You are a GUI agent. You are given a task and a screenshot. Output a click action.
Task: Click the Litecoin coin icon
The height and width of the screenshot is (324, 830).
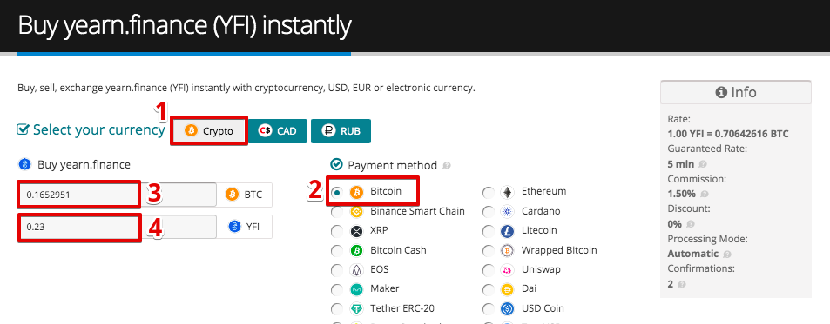pyautogui.click(x=507, y=232)
